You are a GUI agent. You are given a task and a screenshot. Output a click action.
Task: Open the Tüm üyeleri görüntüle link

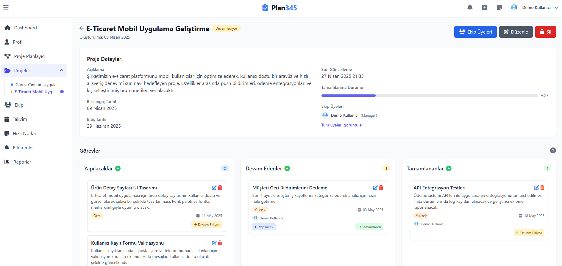341,125
